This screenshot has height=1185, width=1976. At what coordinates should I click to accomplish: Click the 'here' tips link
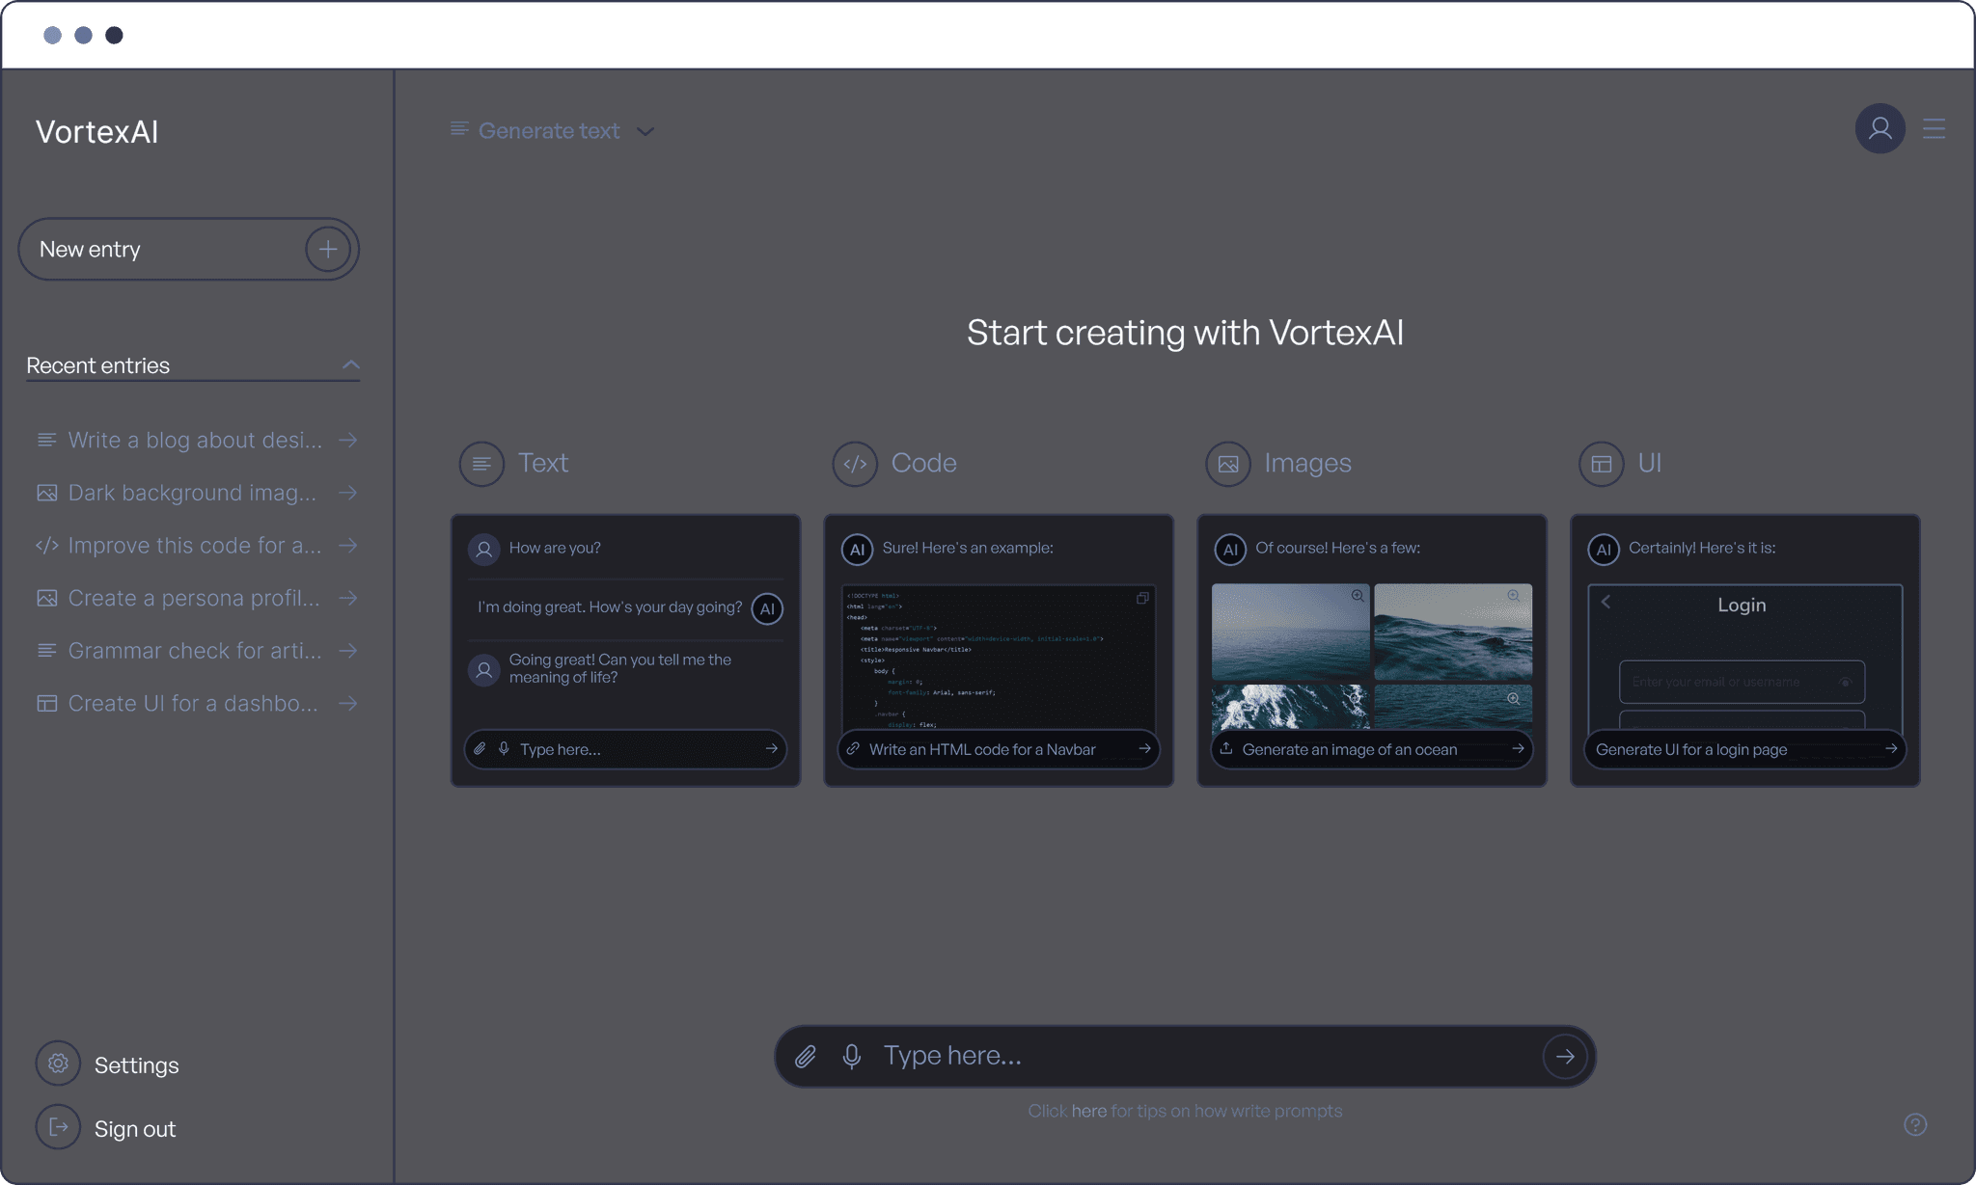point(1088,1111)
